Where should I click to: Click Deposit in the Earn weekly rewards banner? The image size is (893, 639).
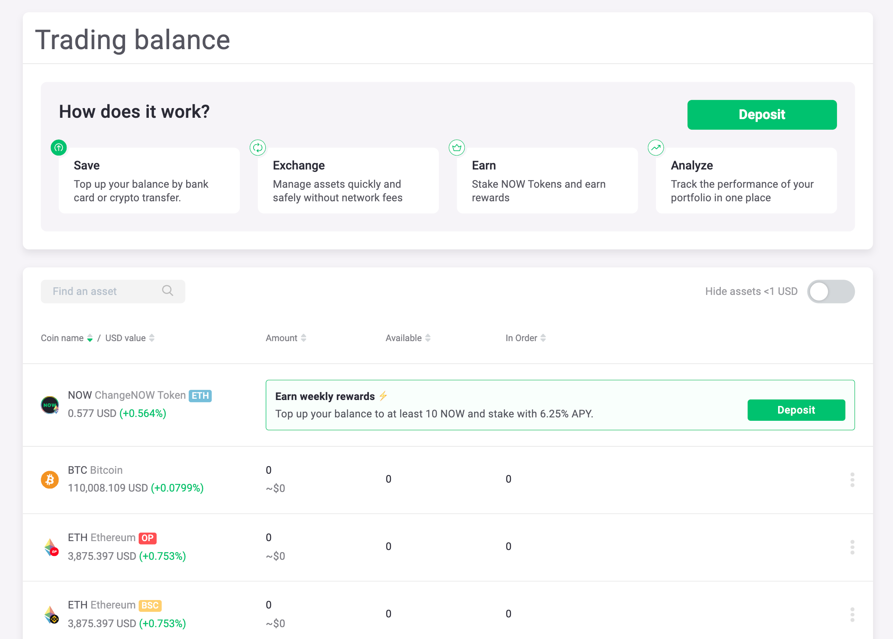796,410
